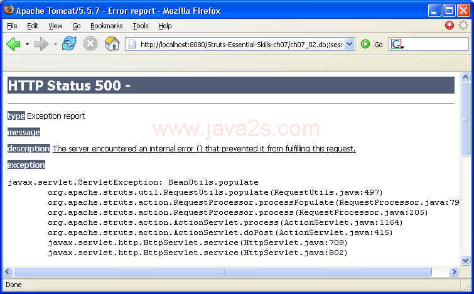Image resolution: width=474 pixels, height=294 pixels.
Task: Click the horizontal scrollbar right arrow
Action: pos(455,272)
